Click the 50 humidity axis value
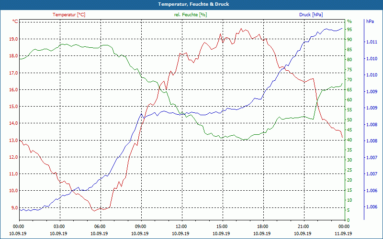383x239 pixels. click(x=349, y=120)
